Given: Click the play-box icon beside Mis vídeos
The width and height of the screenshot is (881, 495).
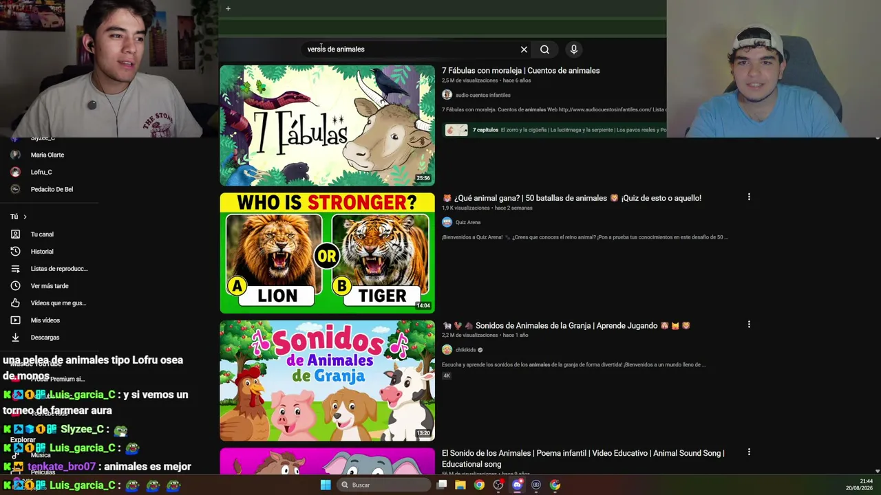Looking at the screenshot, I should click(x=15, y=320).
